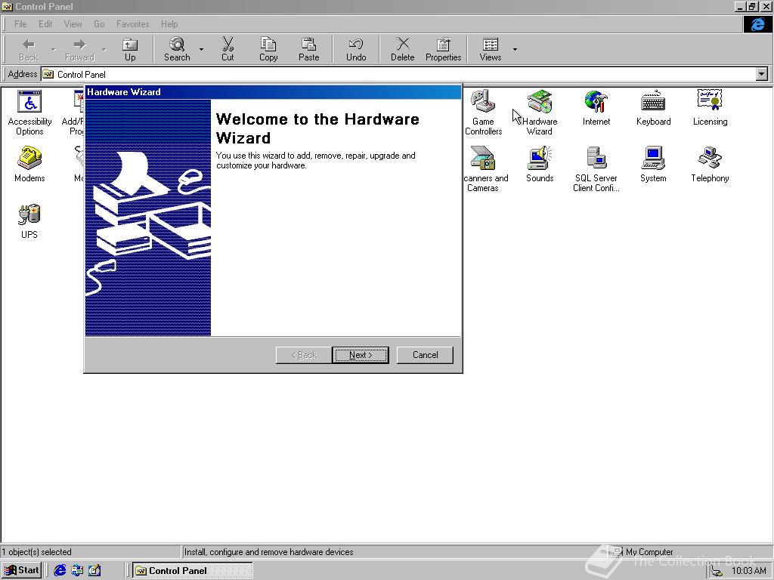Click the Search toolbar button

[x=177, y=49]
